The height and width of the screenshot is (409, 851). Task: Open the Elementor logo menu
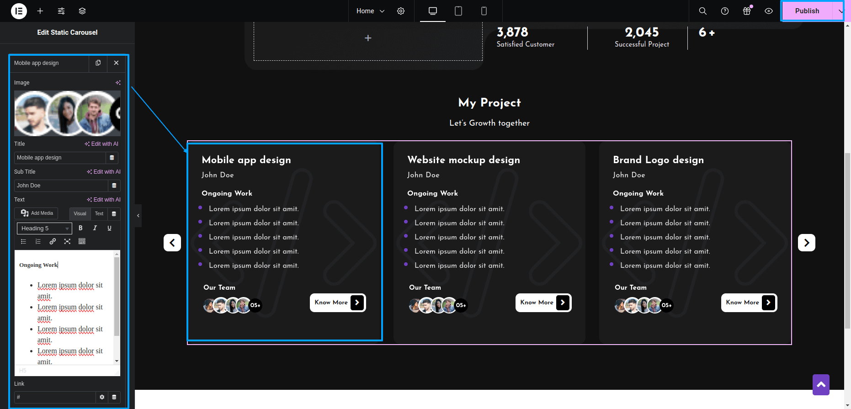(19, 11)
